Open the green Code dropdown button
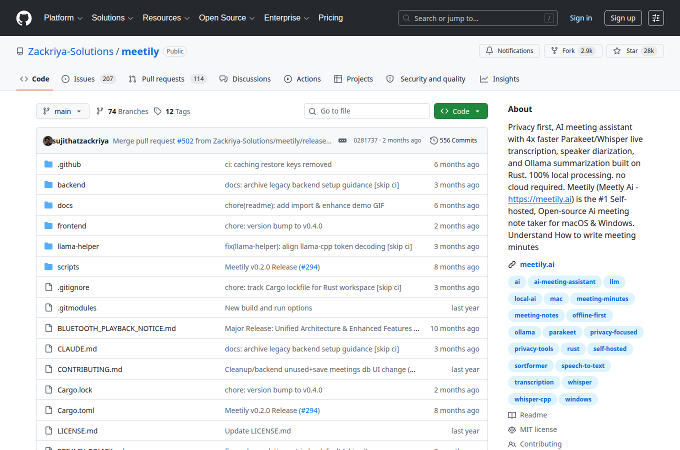Image resolution: width=680 pixels, height=450 pixels. [x=461, y=111]
